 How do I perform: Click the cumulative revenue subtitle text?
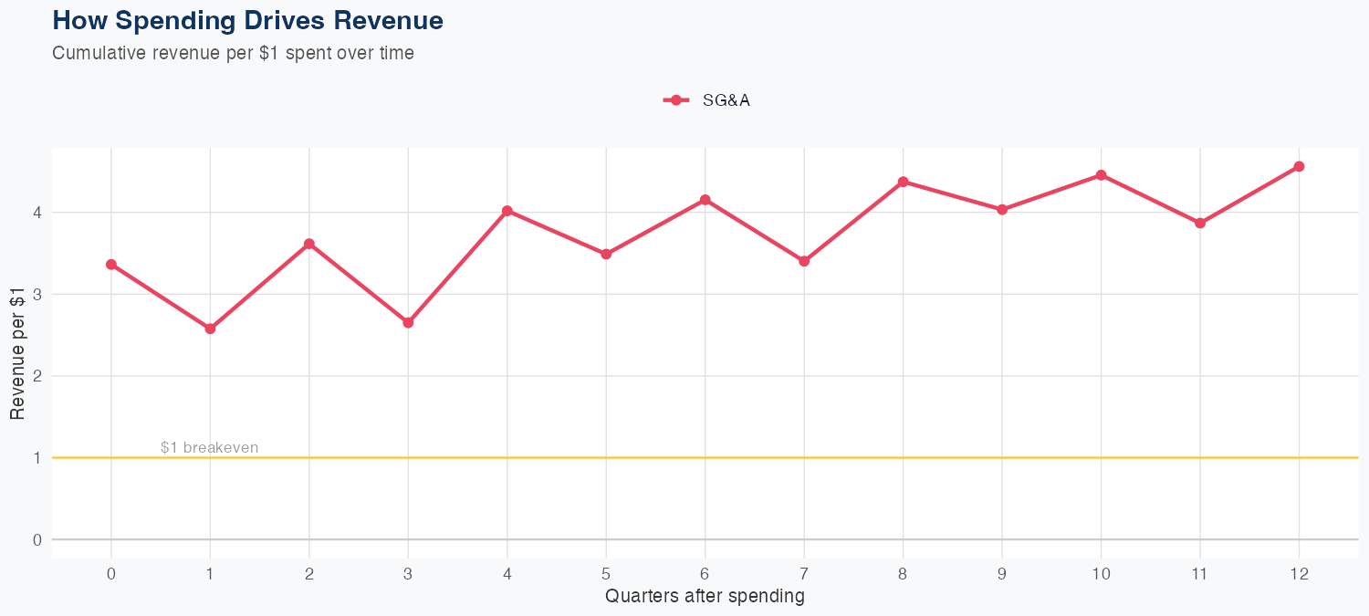click(x=233, y=53)
